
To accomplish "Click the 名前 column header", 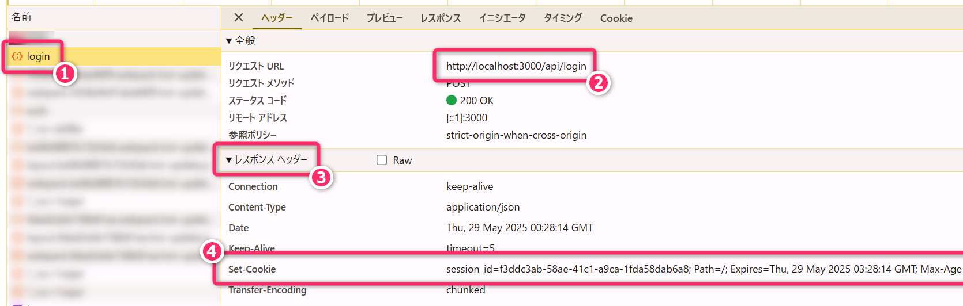I will [22, 17].
